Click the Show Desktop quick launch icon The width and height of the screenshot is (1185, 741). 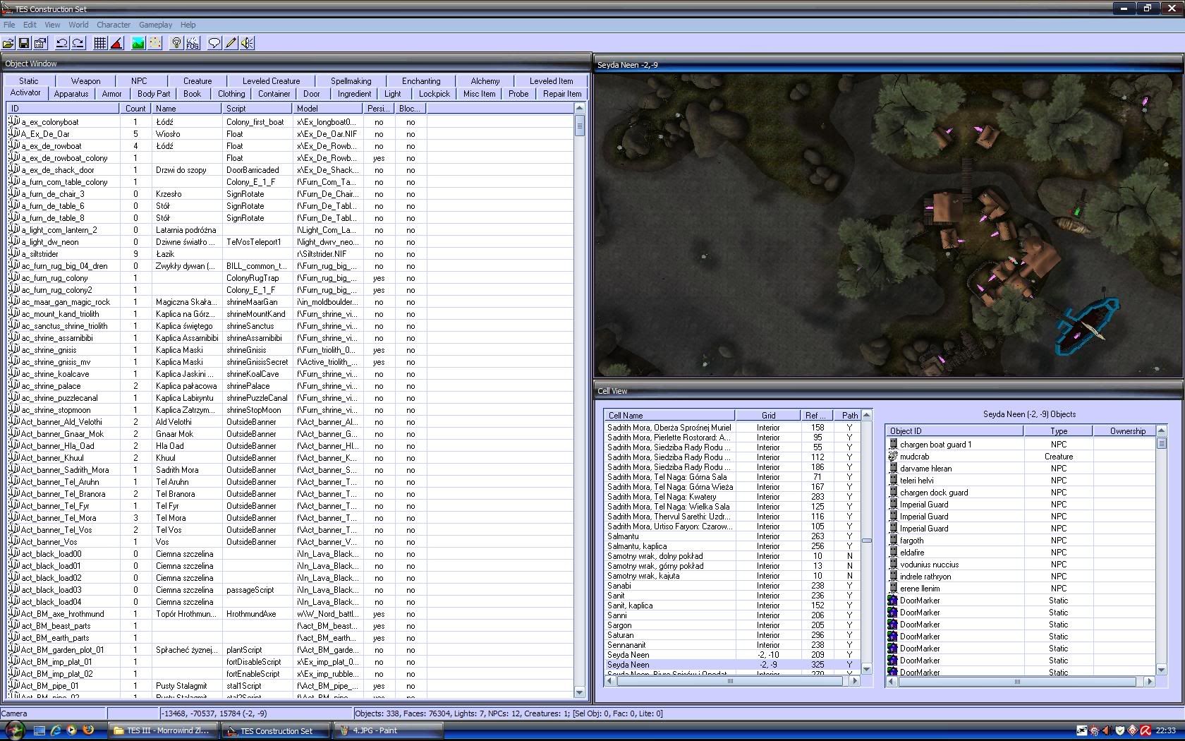pos(39,730)
